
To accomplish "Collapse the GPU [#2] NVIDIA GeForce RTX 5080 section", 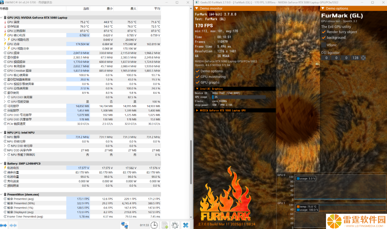I will tap(2, 18).
